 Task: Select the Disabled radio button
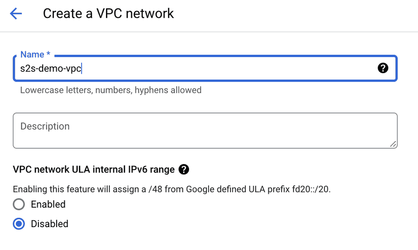(19, 224)
